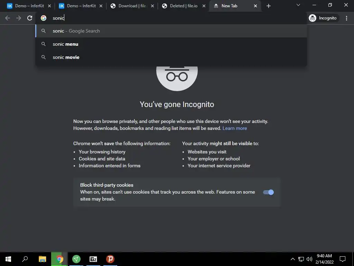Expand the system tray hidden icons arrow
This screenshot has height=266, width=354.
292,259
